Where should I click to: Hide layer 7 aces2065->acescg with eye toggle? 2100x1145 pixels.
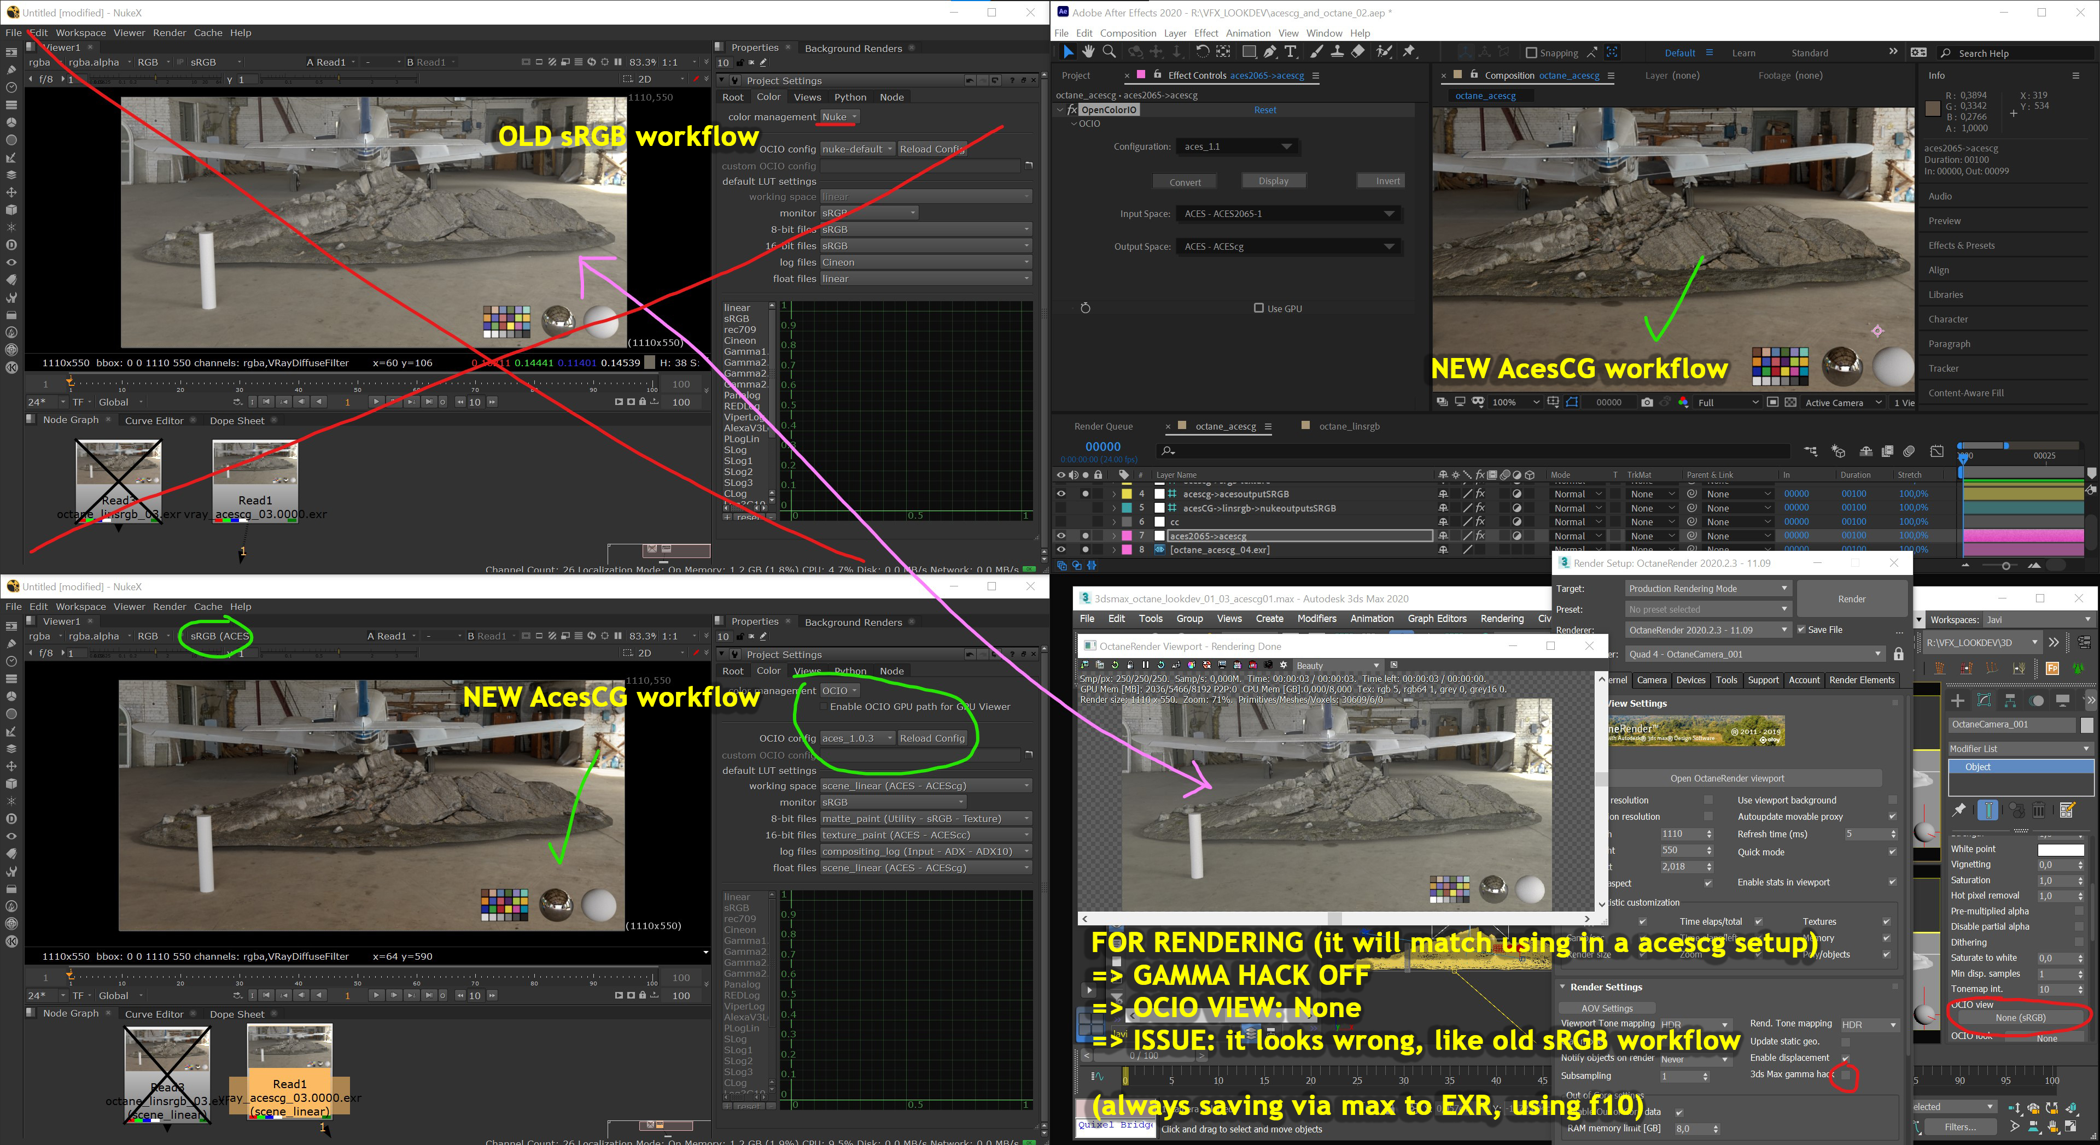click(x=1060, y=536)
